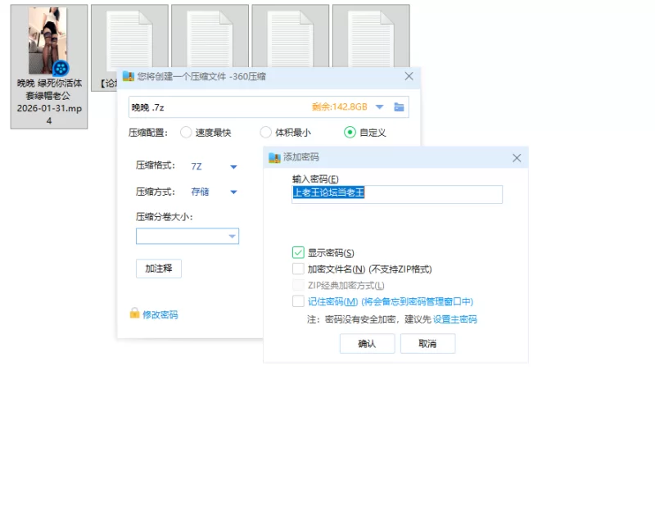
Task: Click the password input field
Action: (397, 194)
